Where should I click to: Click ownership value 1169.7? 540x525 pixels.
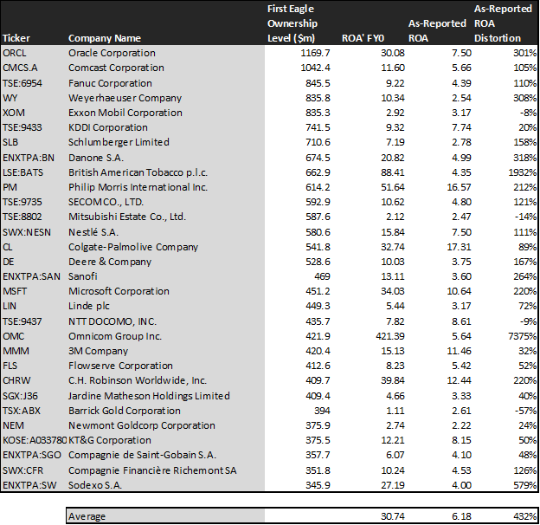click(x=315, y=53)
